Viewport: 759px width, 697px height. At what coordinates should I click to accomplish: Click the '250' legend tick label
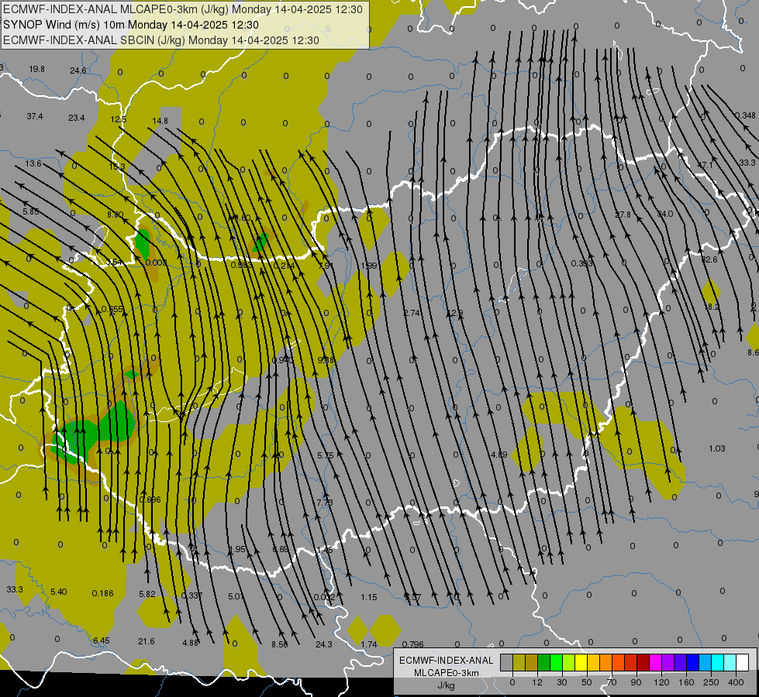click(x=711, y=682)
